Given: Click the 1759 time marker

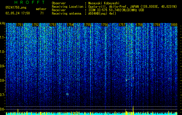Looking at the screenshot, I should [x=157, y=25].
